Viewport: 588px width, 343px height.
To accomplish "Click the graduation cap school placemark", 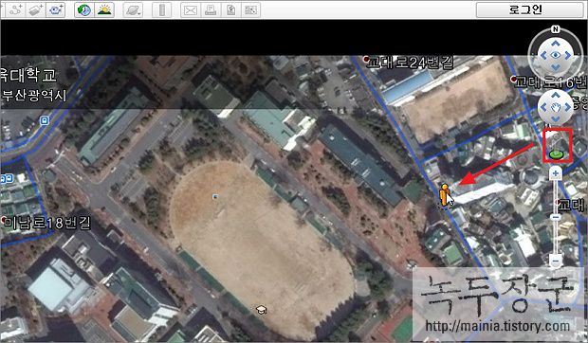I will click(262, 310).
